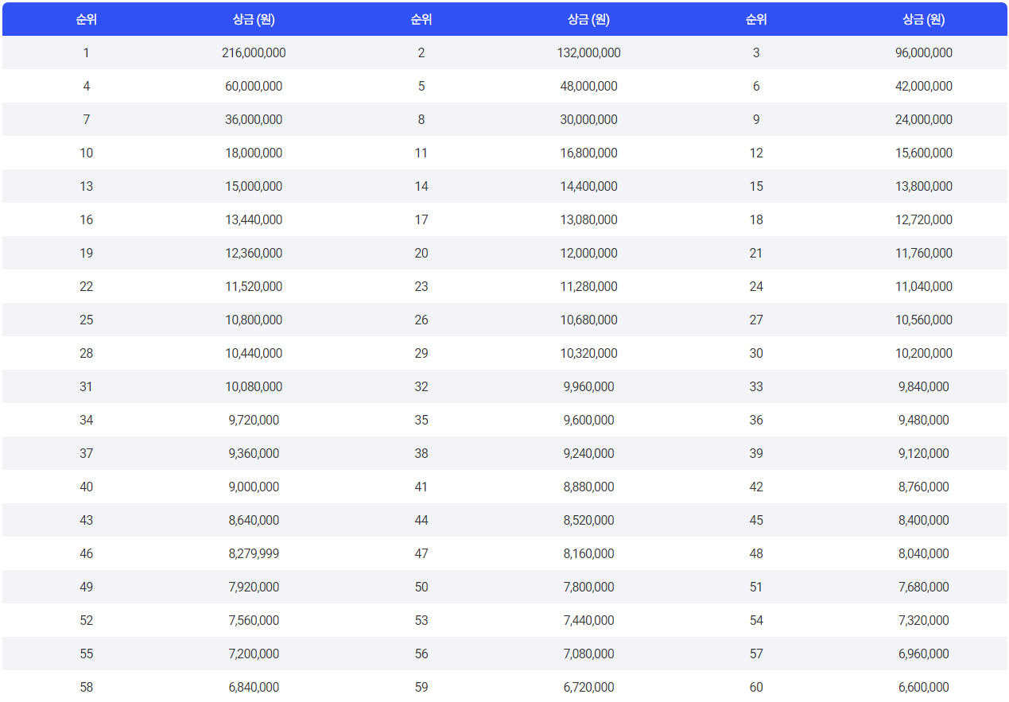The height and width of the screenshot is (702, 1009).
Task: Click prize amount 16,800,000
Action: (588, 153)
